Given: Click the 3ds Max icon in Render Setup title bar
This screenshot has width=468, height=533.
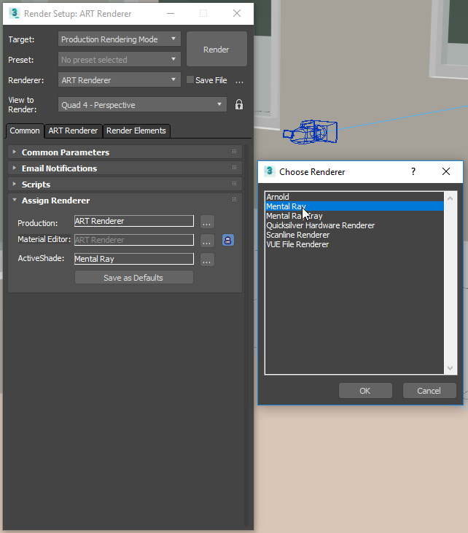Looking at the screenshot, I should click(x=15, y=13).
